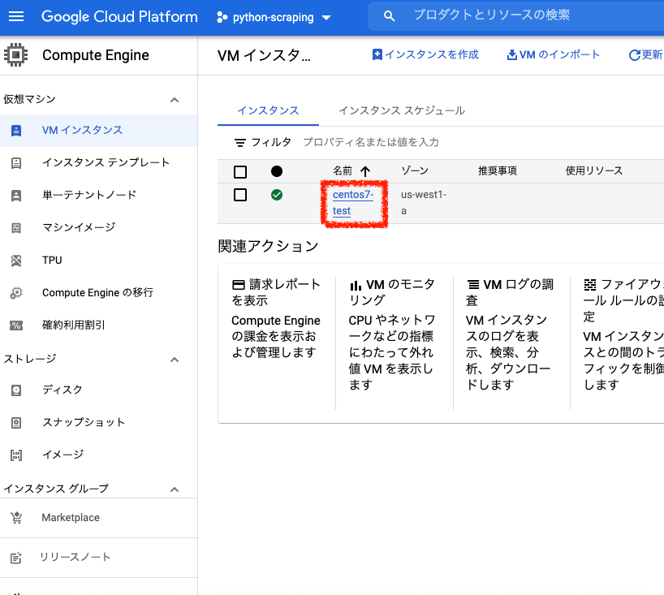The width and height of the screenshot is (664, 595).
Task: Click the イメージ icon
Action: click(x=16, y=455)
